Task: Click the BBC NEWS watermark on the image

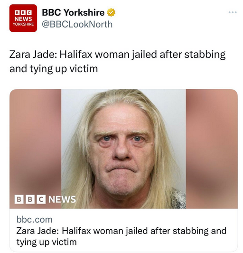Action: click(45, 199)
